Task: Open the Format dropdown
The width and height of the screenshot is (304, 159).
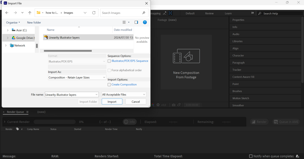Action: [x=77, y=61]
